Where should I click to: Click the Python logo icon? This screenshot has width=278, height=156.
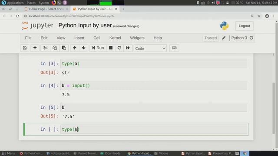tap(224, 26)
